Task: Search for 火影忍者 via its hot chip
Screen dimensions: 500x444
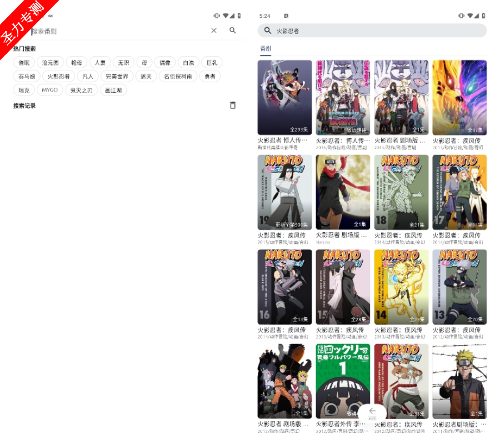Action: coord(59,77)
